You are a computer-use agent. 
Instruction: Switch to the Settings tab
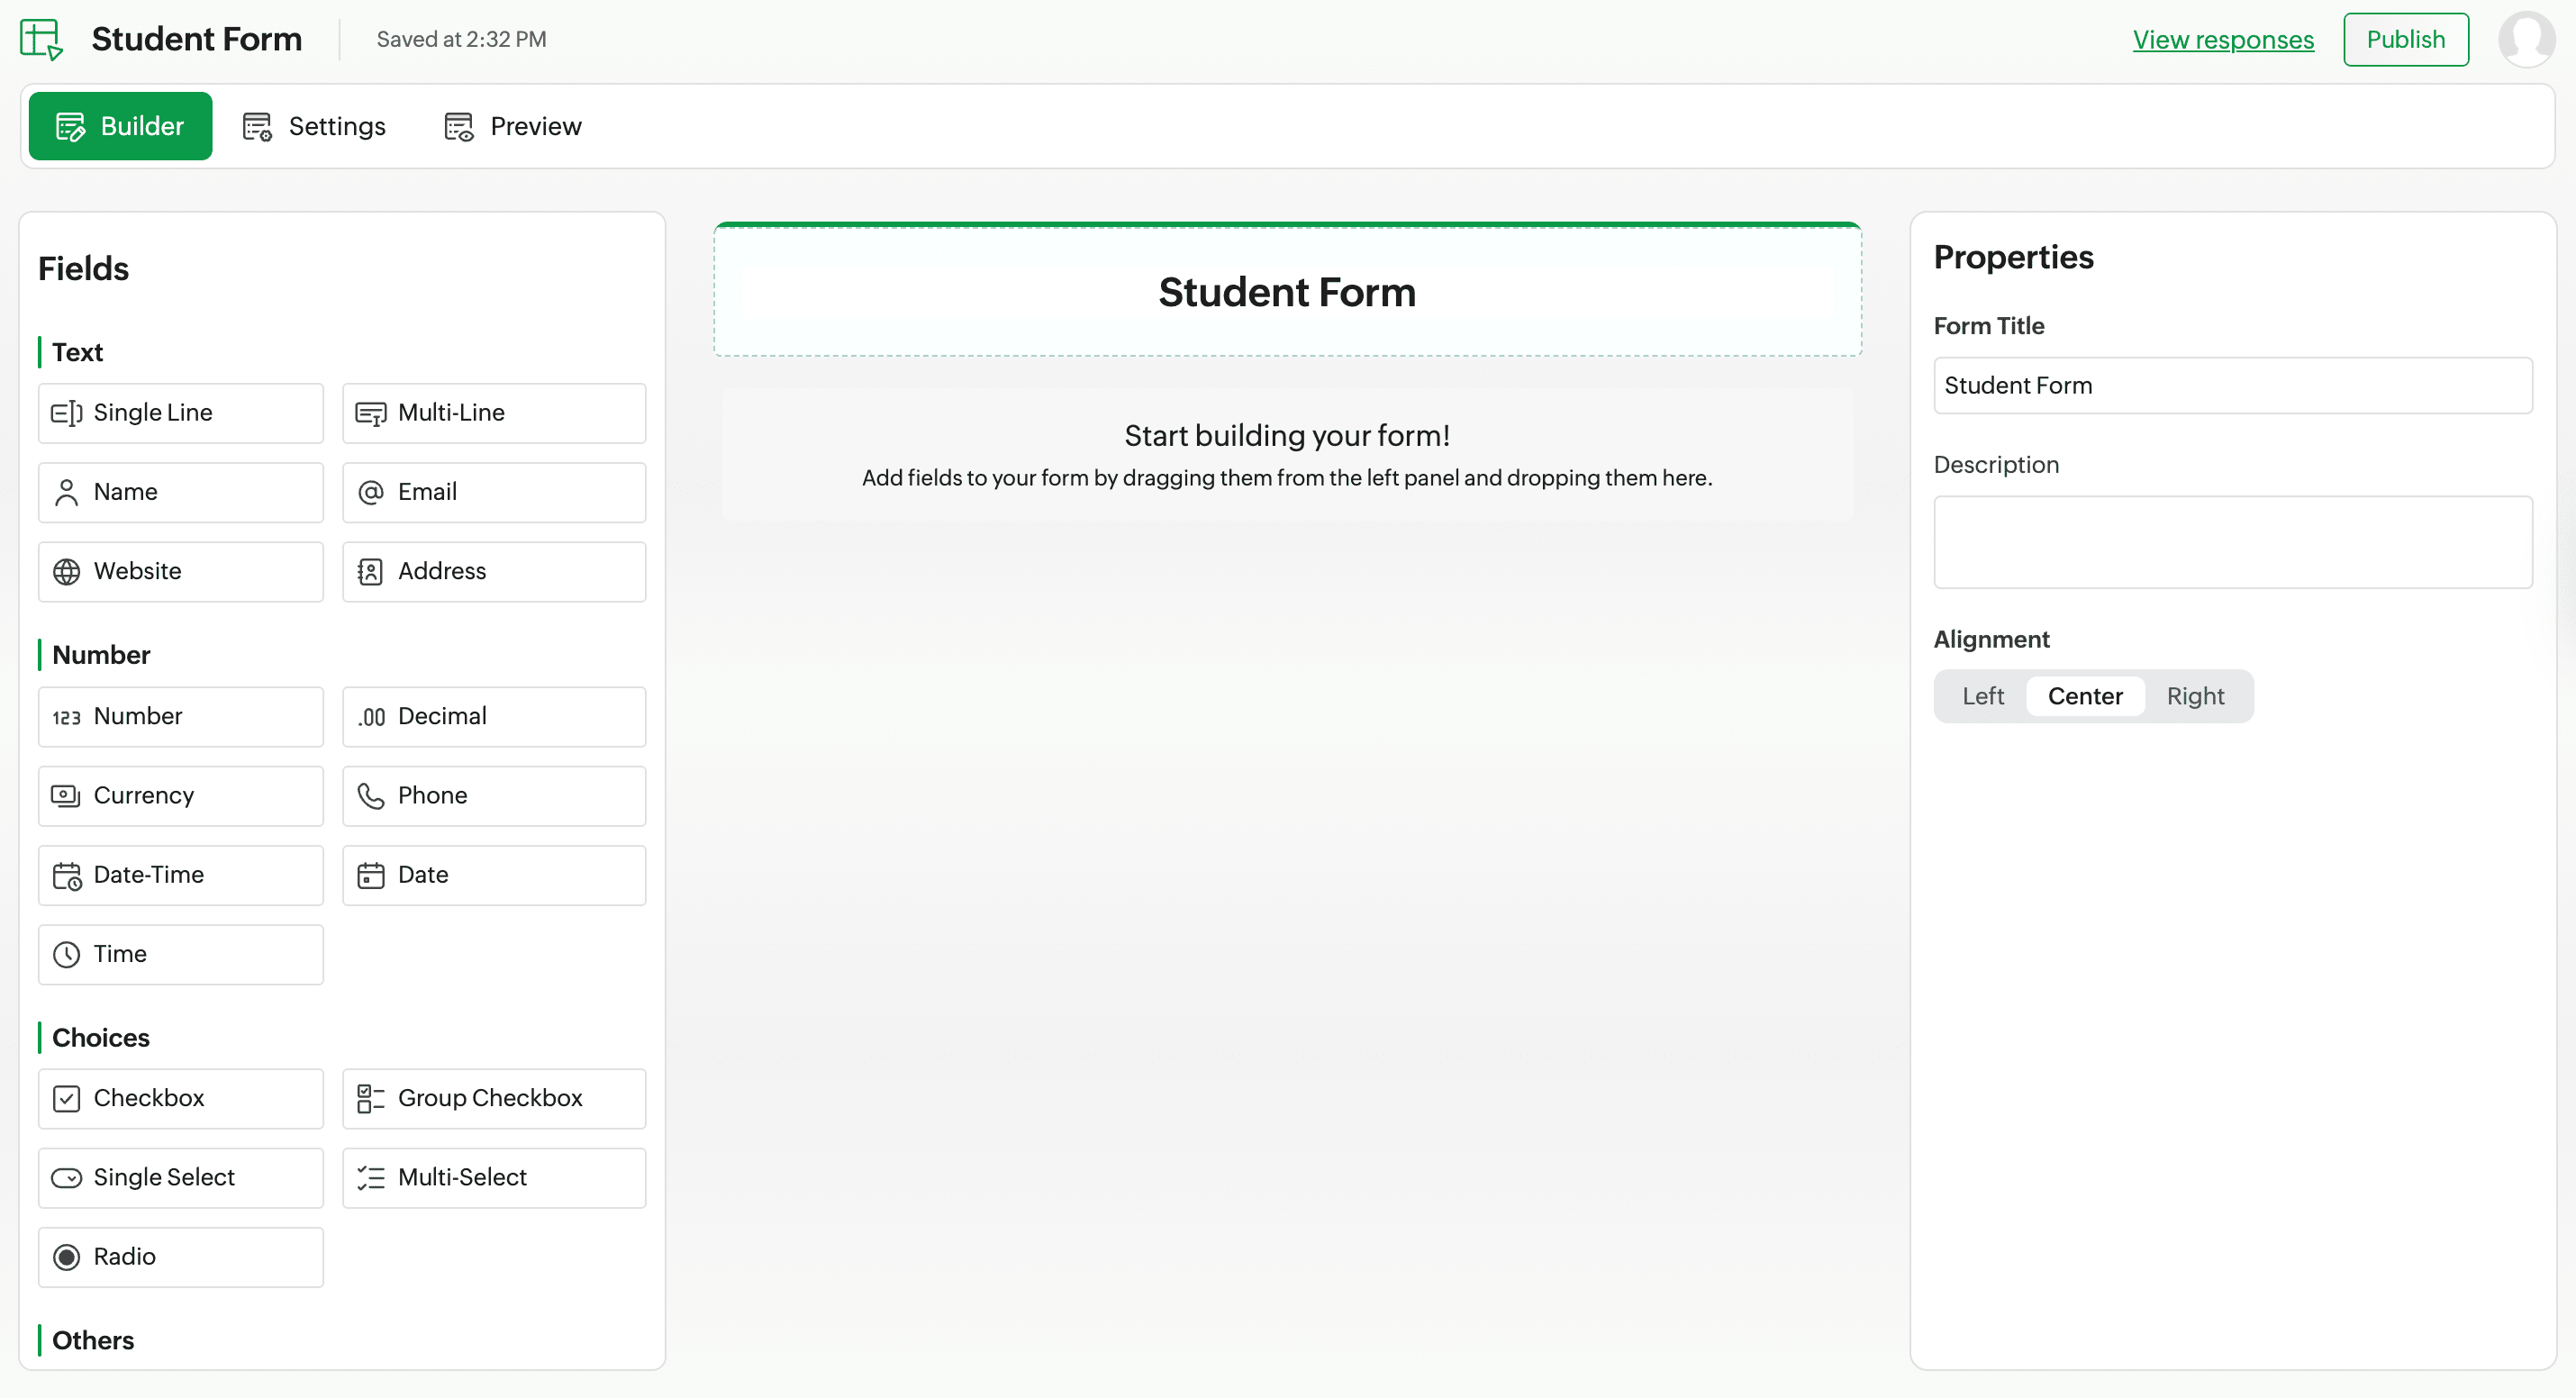[x=314, y=126]
